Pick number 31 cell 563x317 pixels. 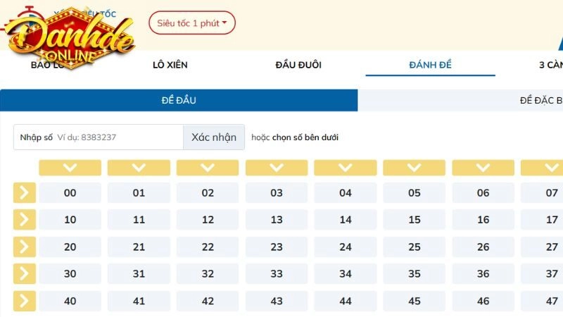point(139,274)
